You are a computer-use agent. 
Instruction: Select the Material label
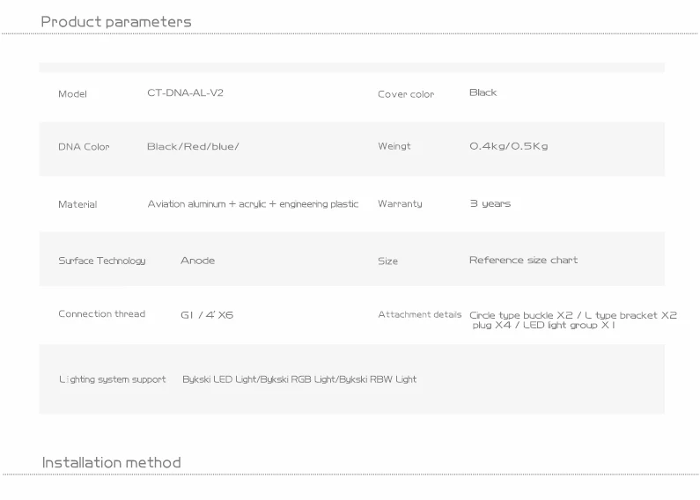[77, 204]
